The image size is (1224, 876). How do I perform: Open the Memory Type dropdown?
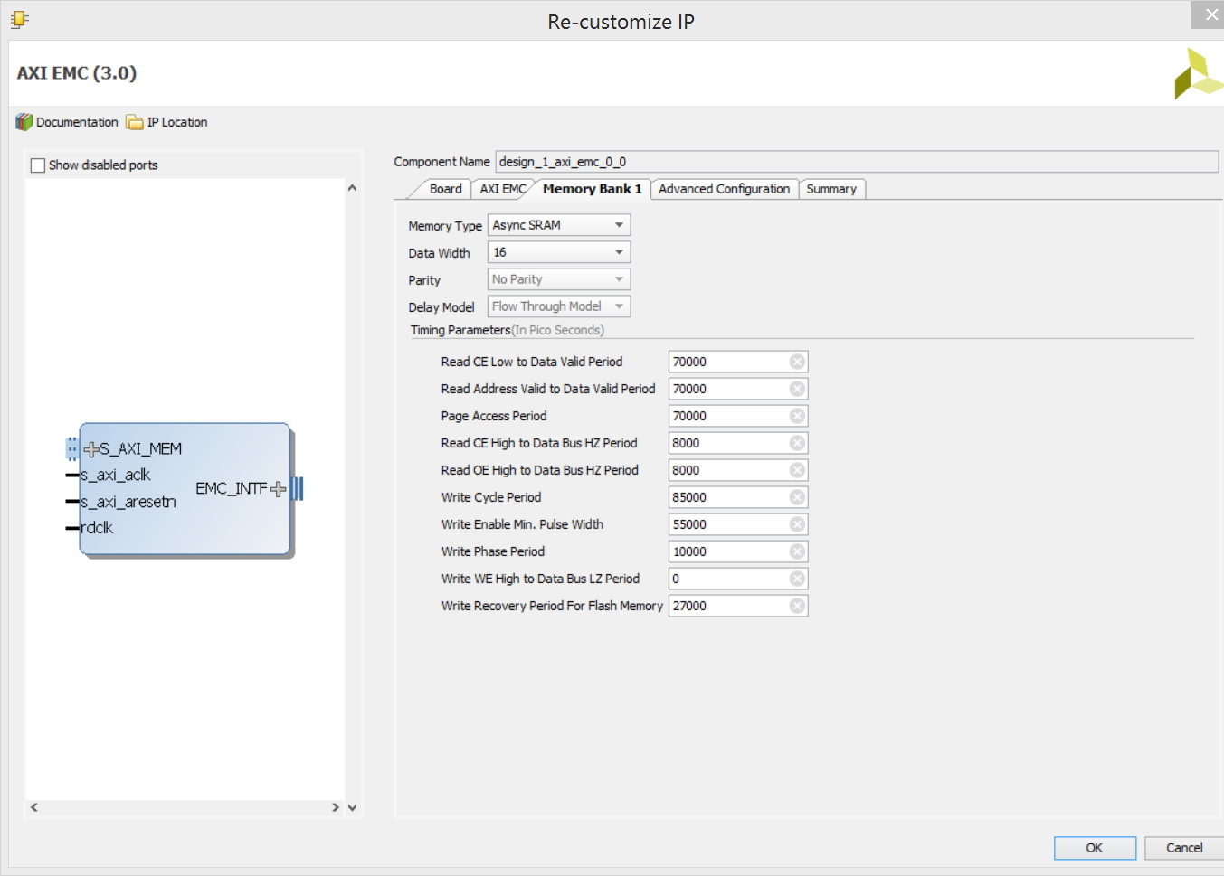pos(559,225)
